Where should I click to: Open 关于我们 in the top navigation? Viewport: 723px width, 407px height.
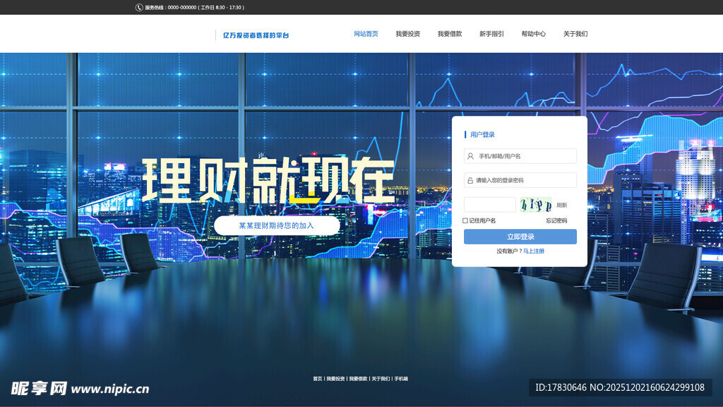pos(575,34)
